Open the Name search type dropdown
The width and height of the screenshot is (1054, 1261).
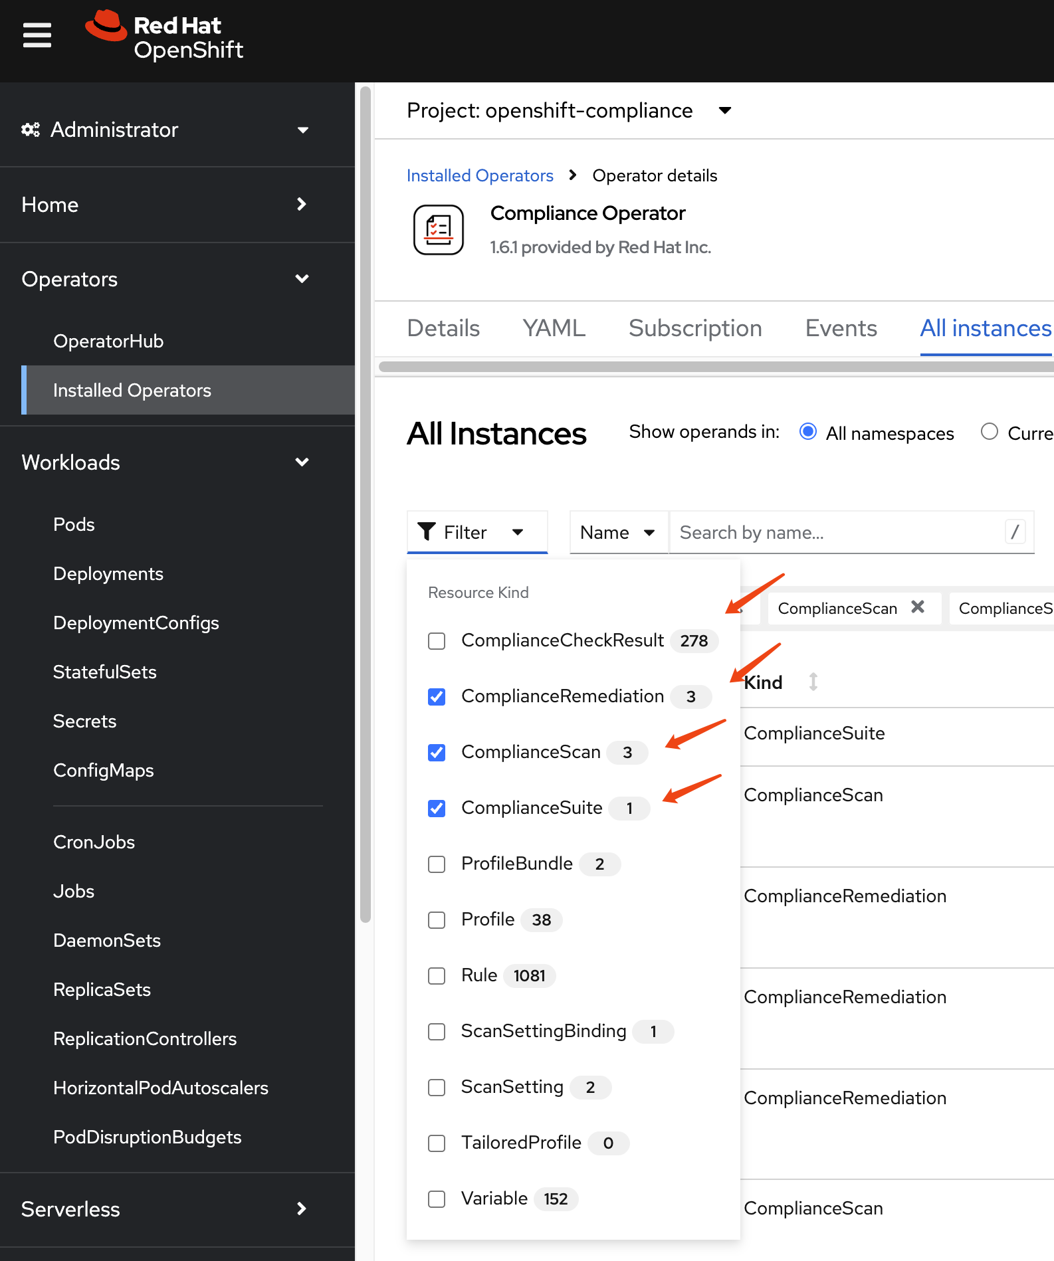coord(618,532)
